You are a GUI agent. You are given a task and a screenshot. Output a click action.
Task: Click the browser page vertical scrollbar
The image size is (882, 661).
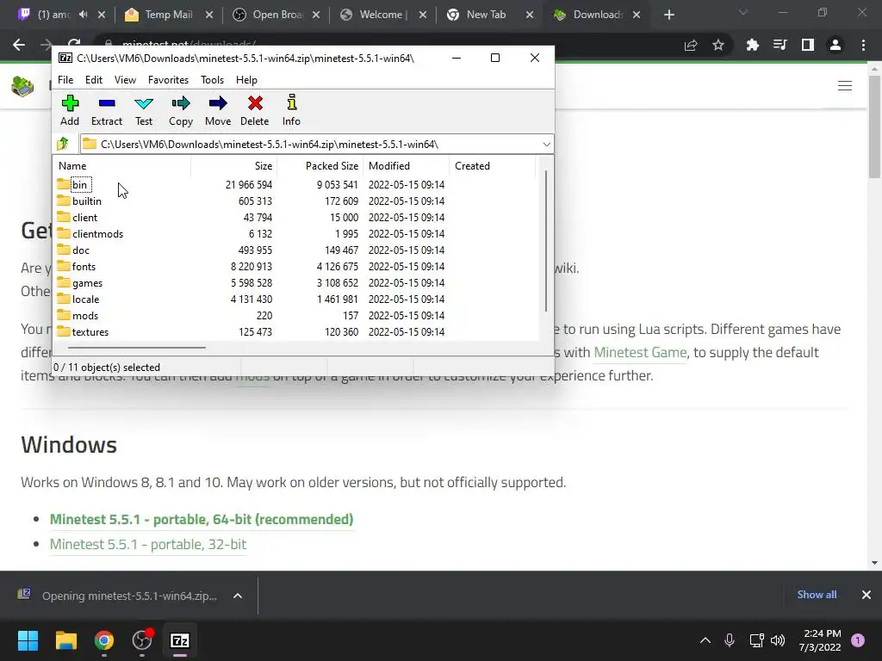(x=874, y=127)
